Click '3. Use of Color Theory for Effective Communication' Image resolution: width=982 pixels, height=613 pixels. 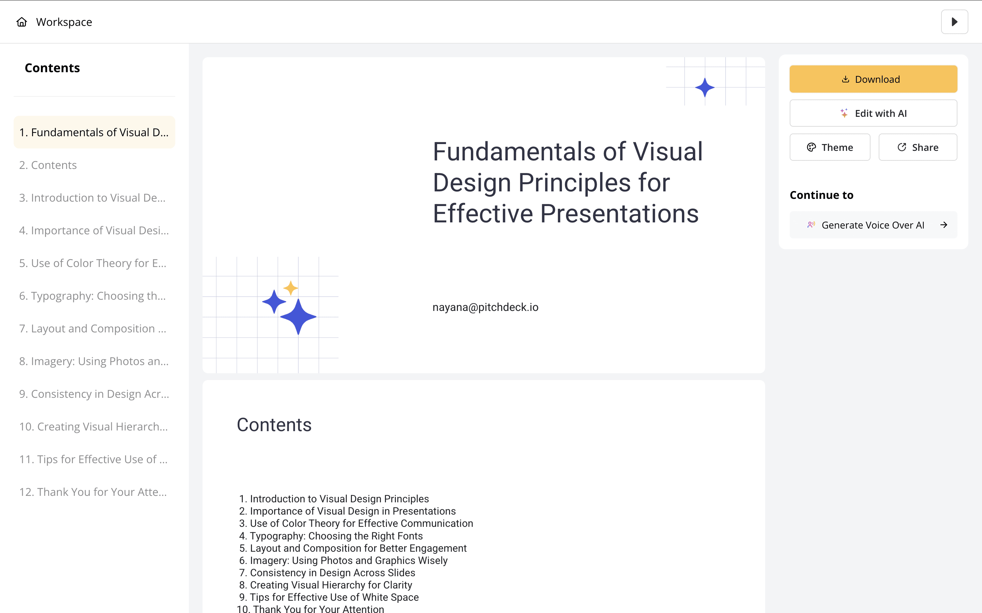(x=356, y=523)
